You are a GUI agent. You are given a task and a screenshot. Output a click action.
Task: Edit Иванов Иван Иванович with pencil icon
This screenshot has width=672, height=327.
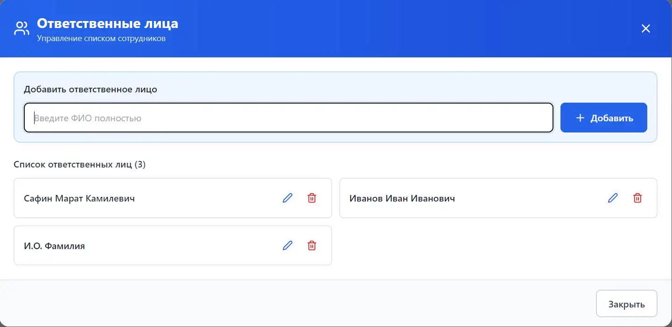tap(613, 198)
